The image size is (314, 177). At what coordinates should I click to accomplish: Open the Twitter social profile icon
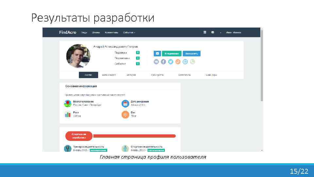[x=171, y=62]
